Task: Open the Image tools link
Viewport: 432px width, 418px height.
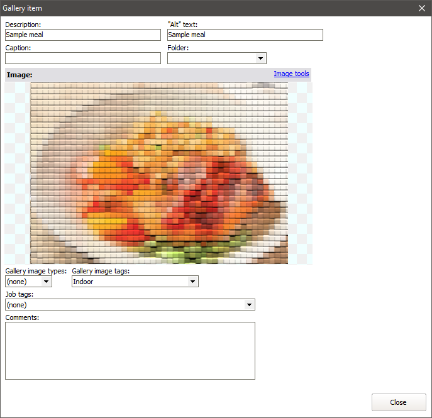Action: (291, 74)
